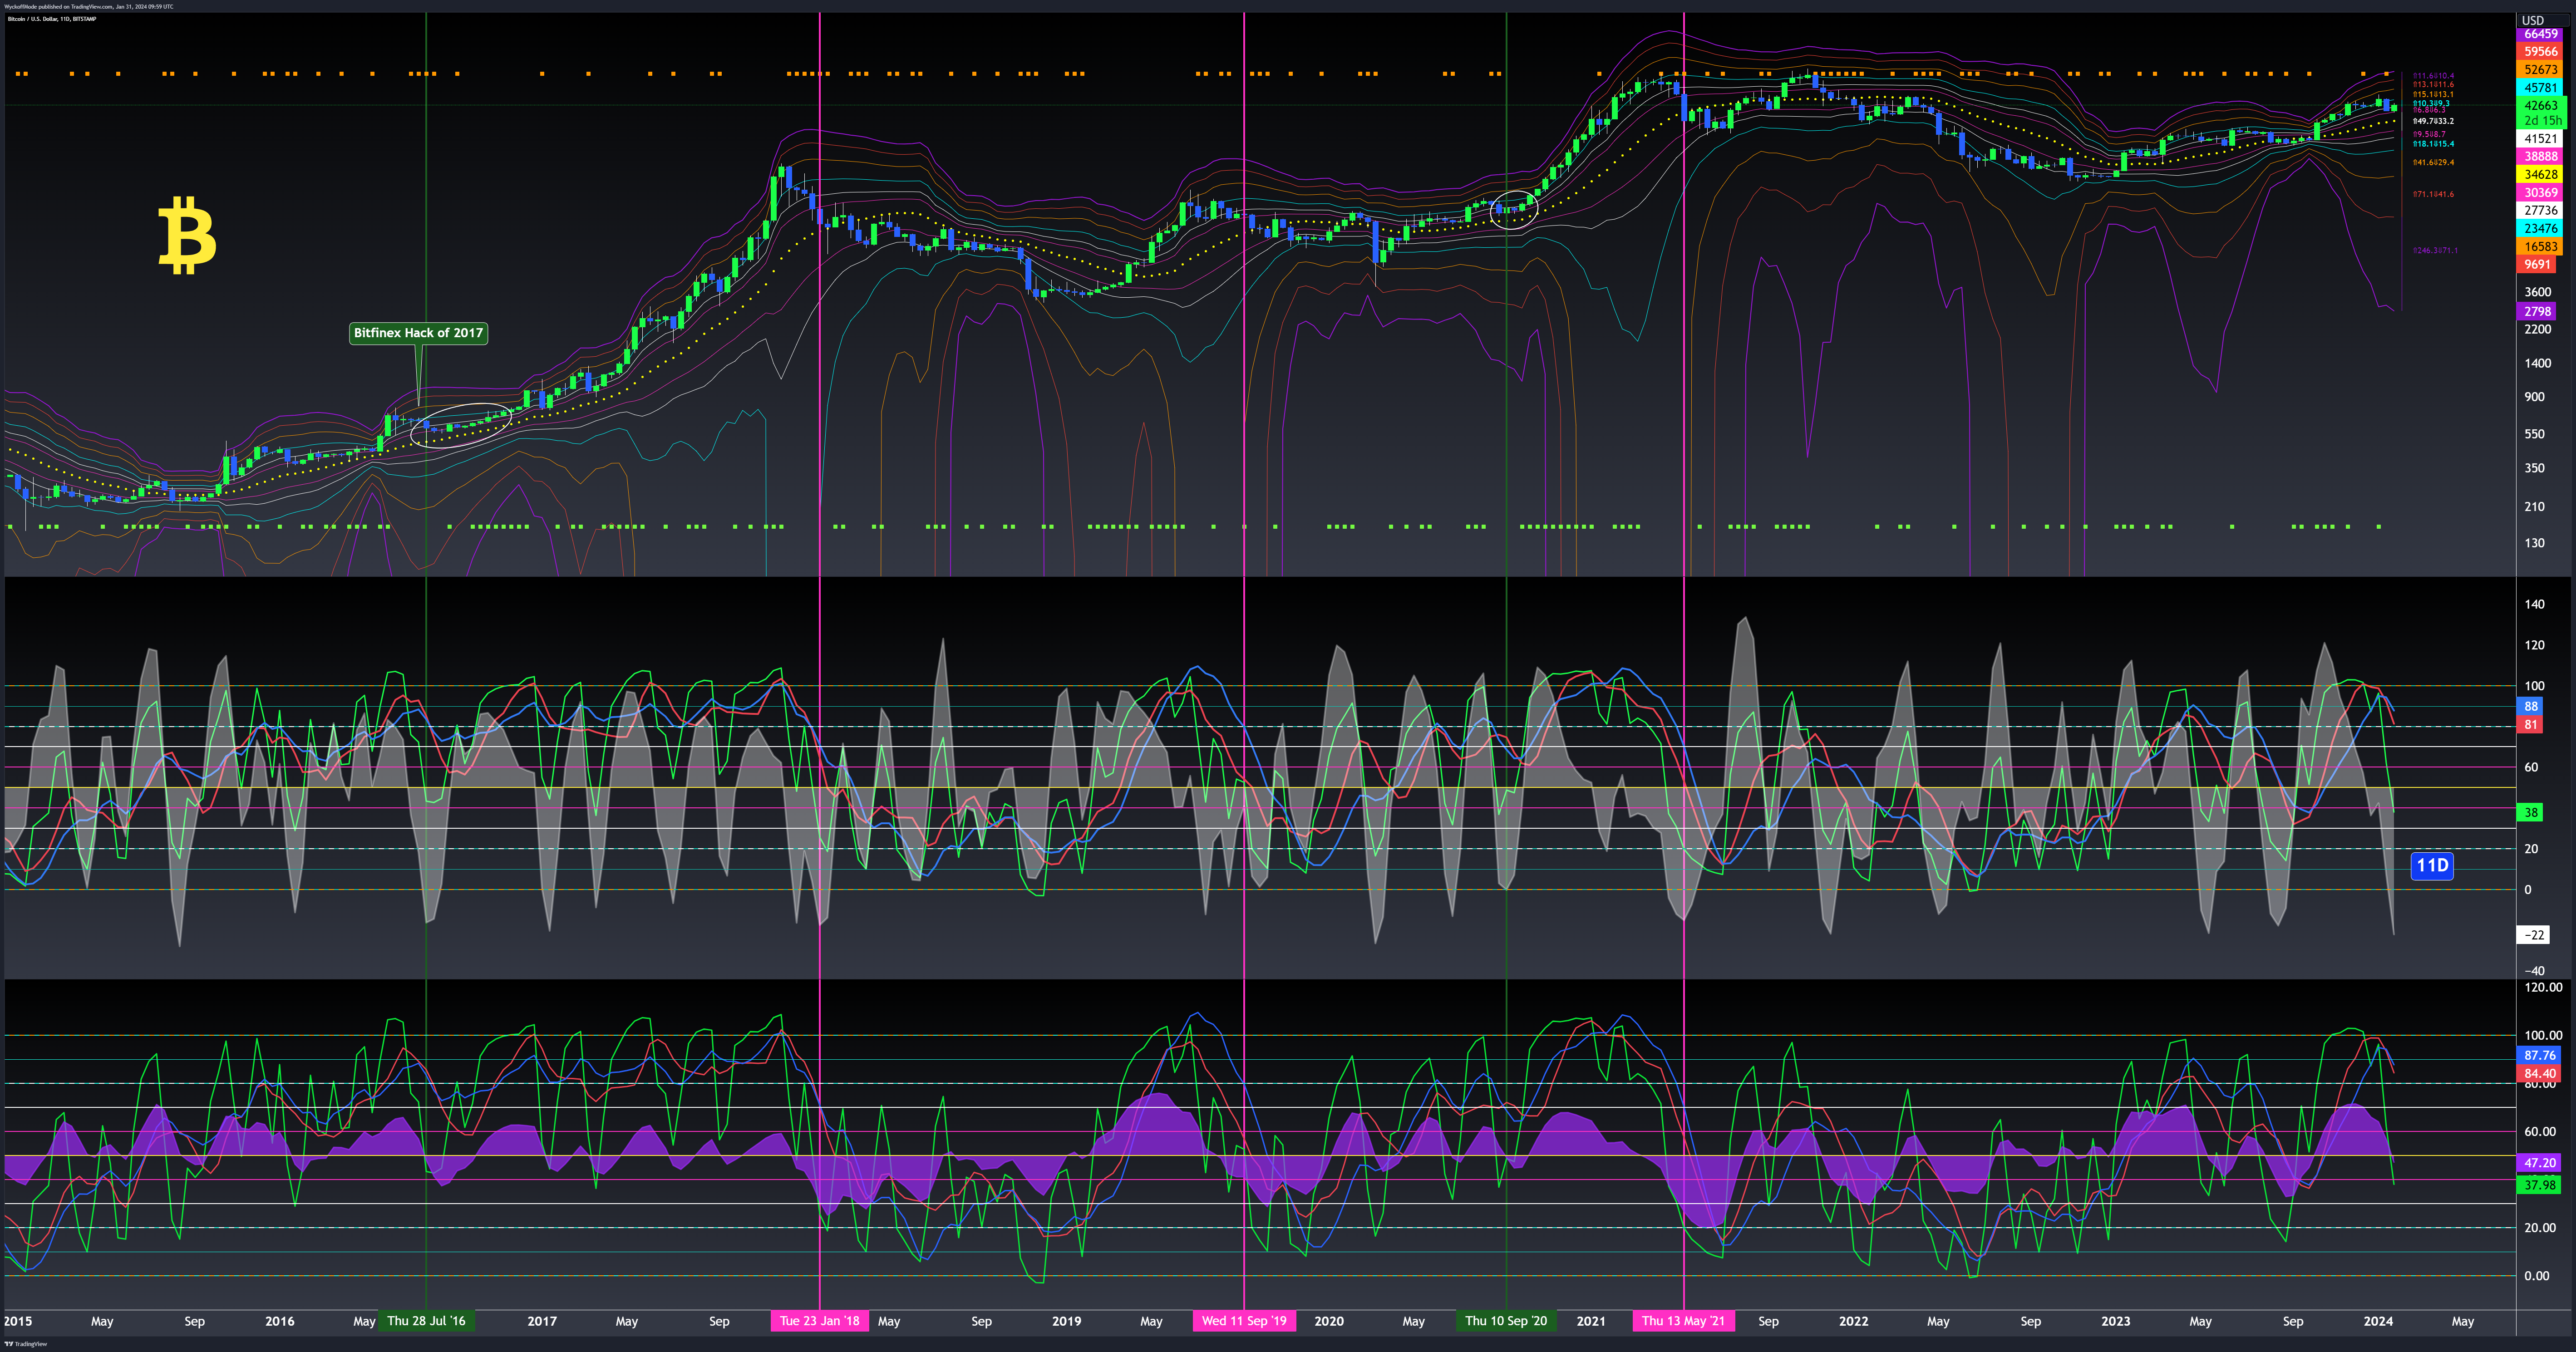Click the 2022 label on time axis
Screen dimensions: 2576x1352
pyautogui.click(x=1853, y=1321)
